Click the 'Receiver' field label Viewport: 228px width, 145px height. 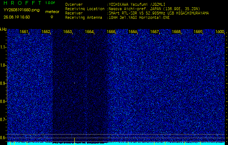tap(74, 13)
